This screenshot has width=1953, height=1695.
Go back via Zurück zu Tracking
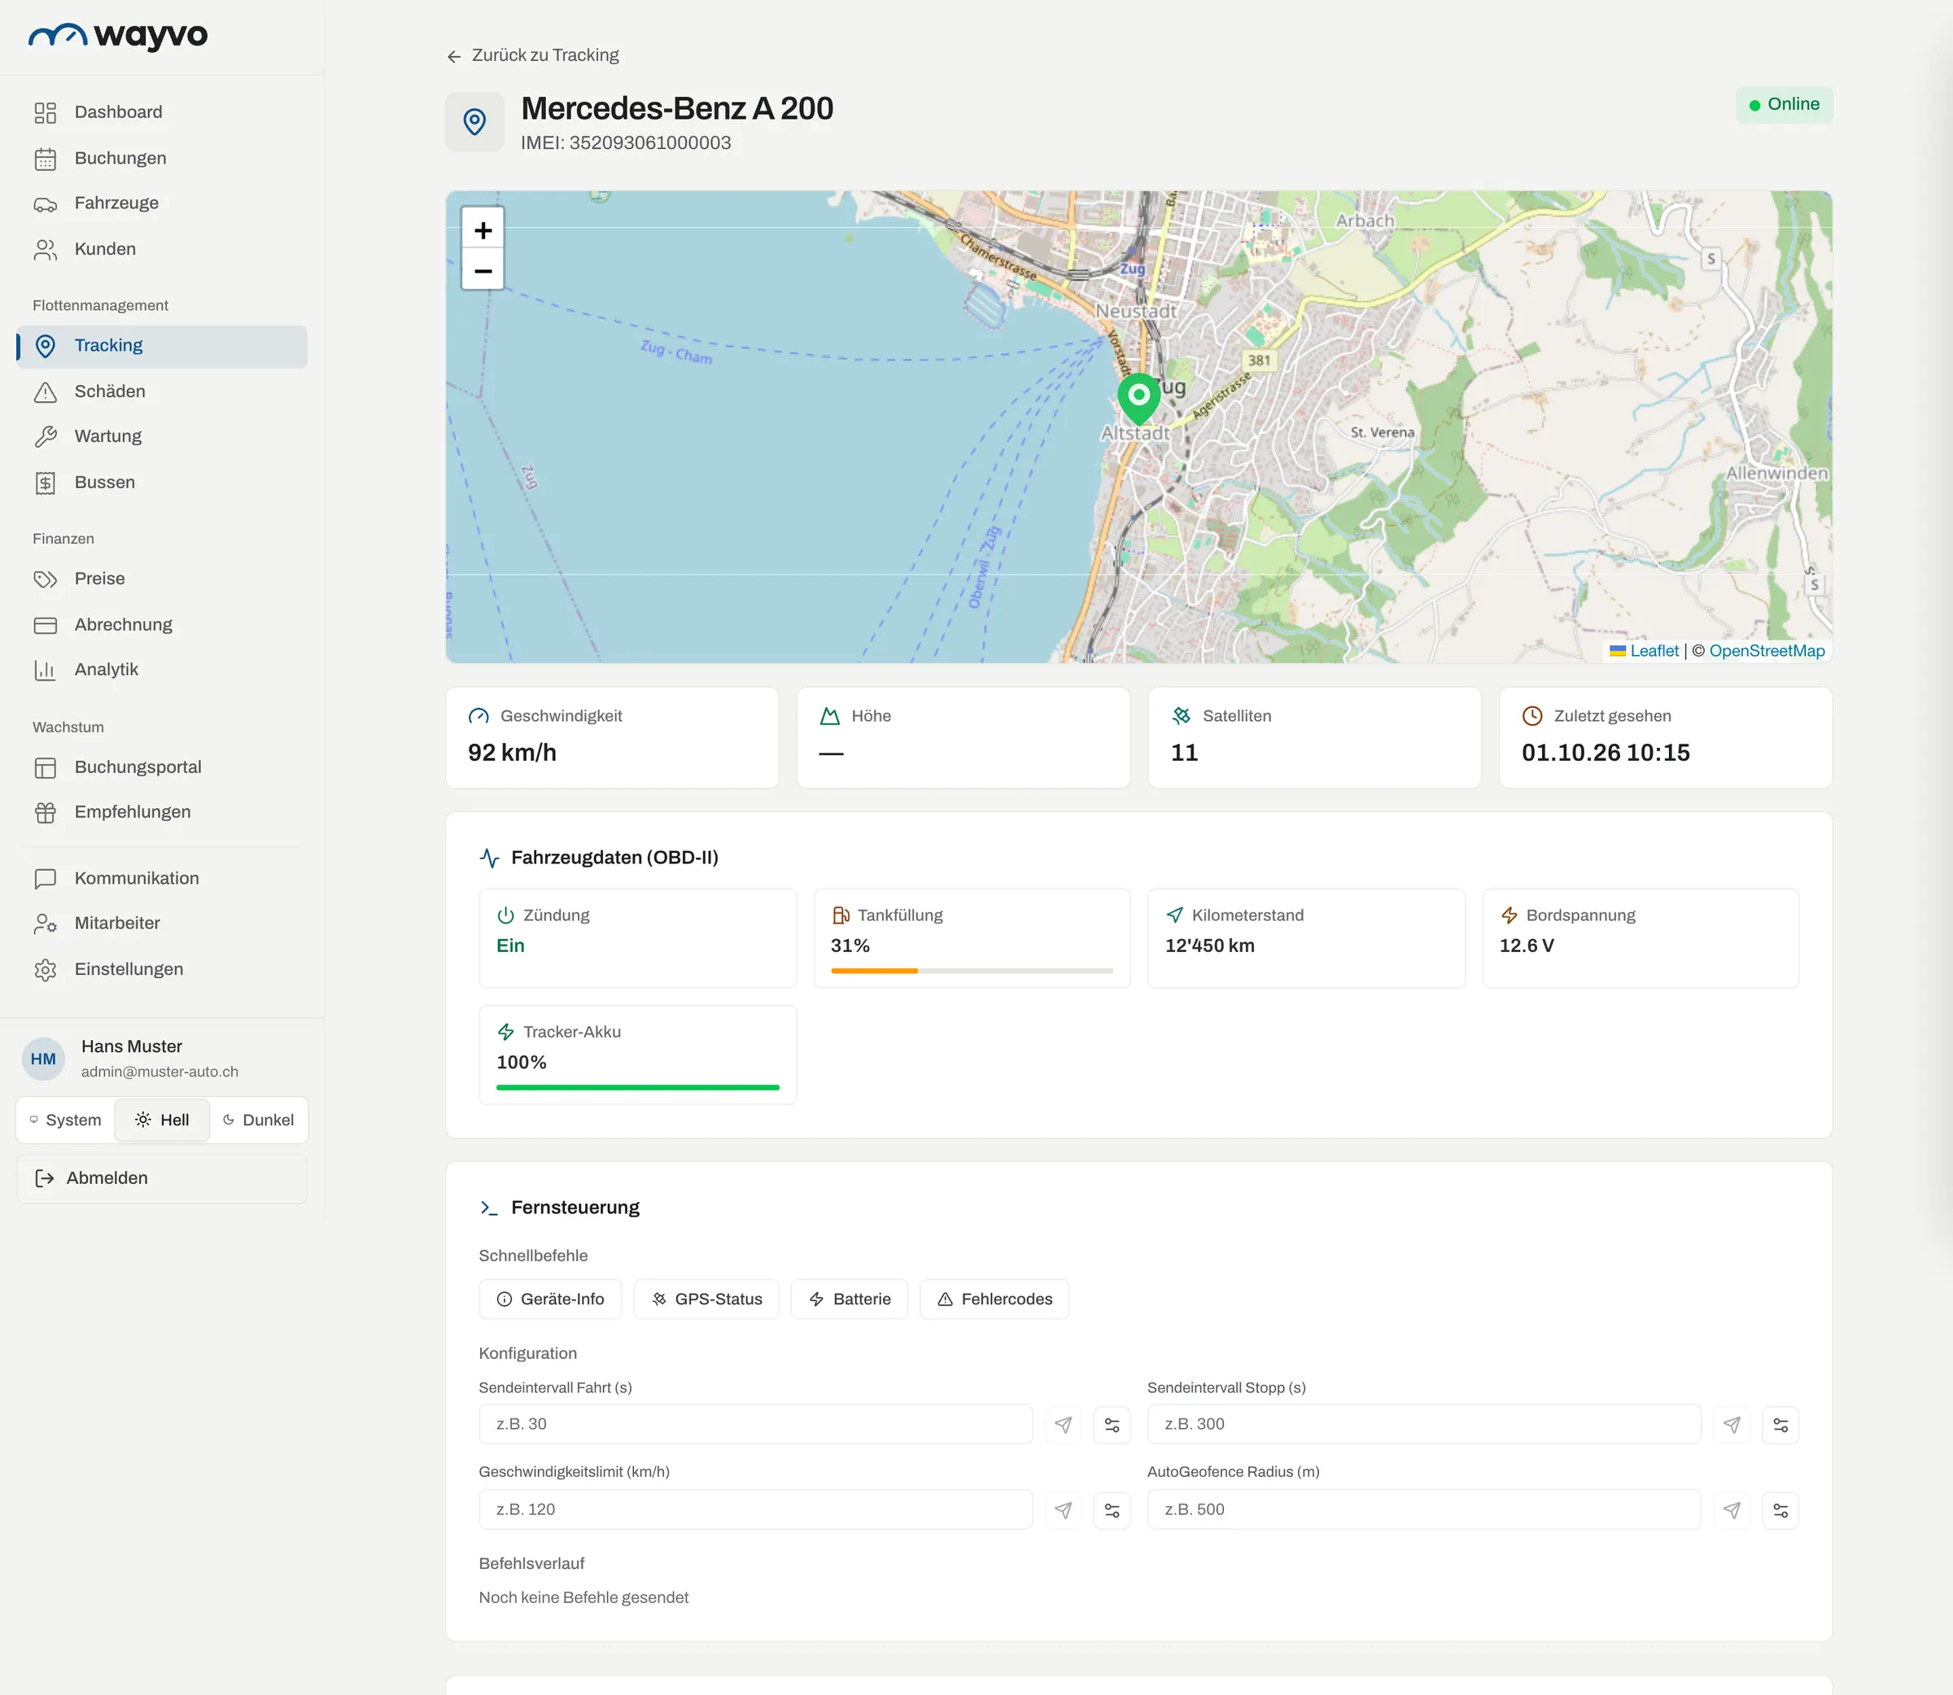(x=532, y=56)
